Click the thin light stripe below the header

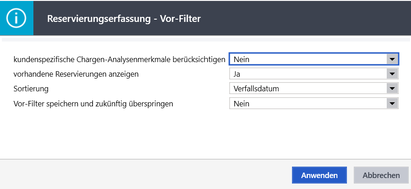pos(205,40)
